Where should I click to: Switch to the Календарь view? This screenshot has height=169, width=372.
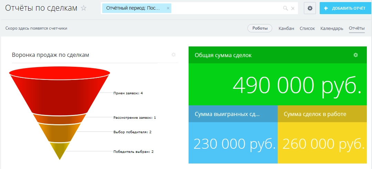pyautogui.click(x=331, y=28)
